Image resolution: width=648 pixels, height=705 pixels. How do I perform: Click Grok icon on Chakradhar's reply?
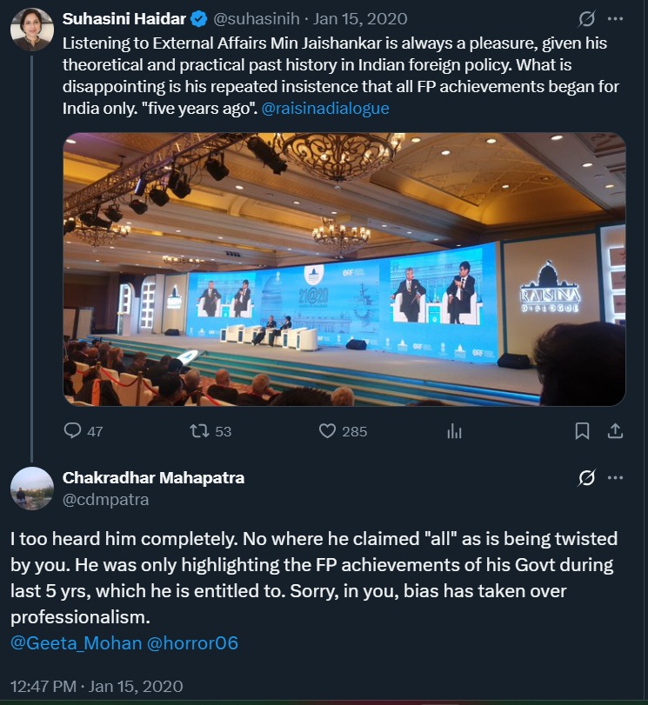click(587, 477)
